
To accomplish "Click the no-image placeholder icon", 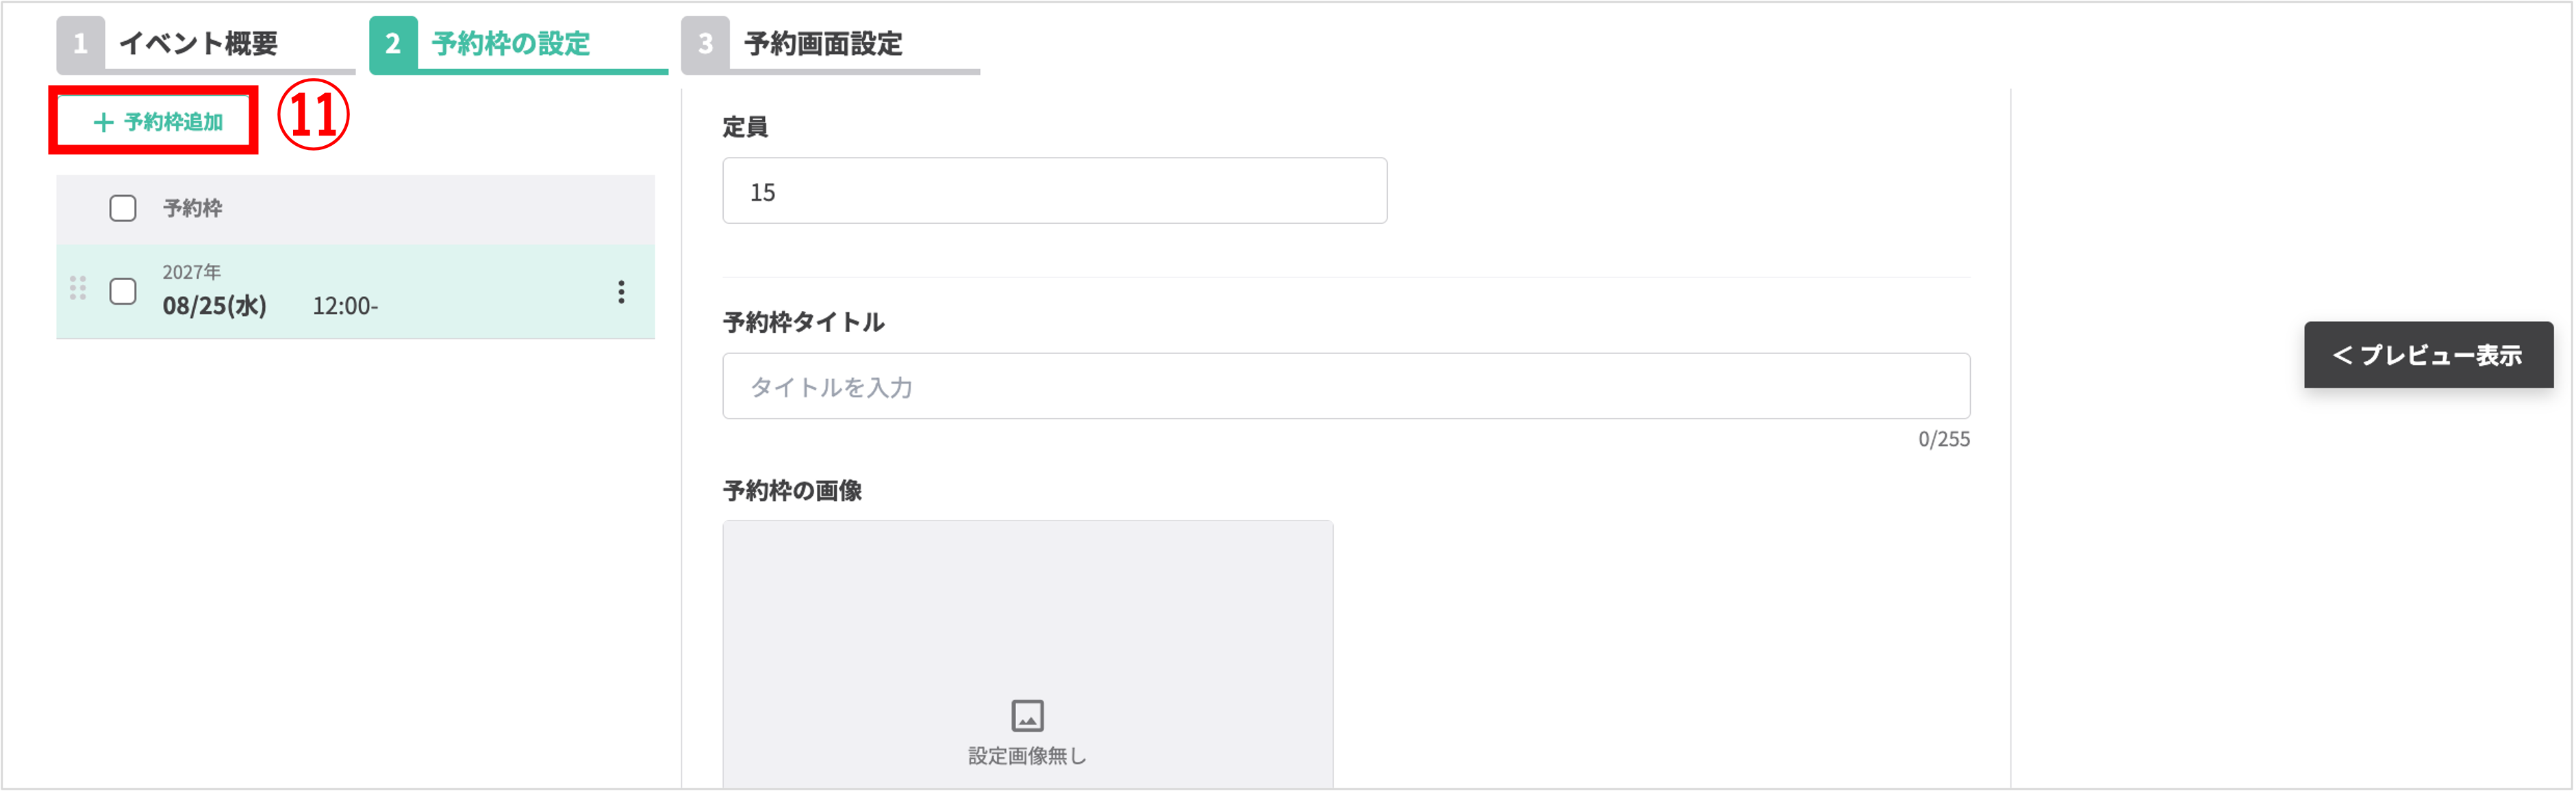I will [x=1027, y=716].
